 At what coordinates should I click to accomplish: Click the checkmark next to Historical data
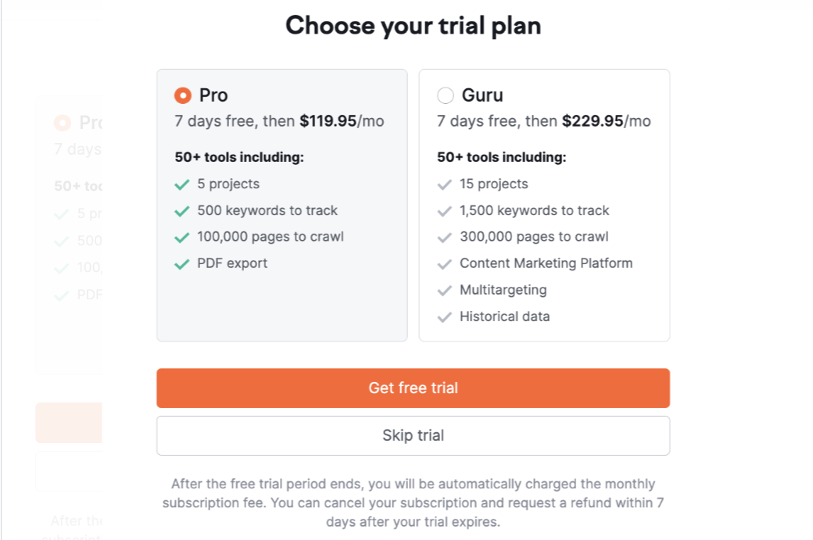click(445, 317)
